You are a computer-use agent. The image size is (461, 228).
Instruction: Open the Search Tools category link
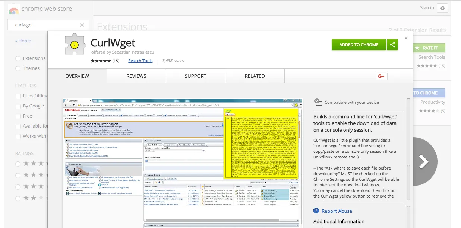tap(140, 61)
